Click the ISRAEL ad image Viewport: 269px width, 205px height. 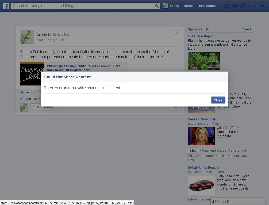tap(201, 109)
